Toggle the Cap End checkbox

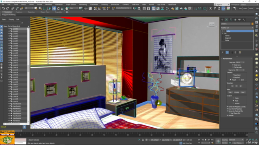[233, 77]
